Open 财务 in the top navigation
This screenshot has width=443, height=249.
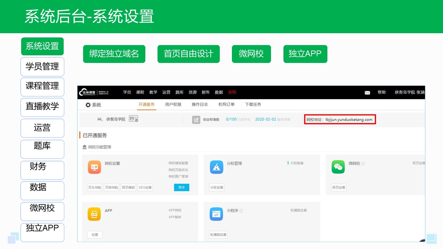(206, 92)
